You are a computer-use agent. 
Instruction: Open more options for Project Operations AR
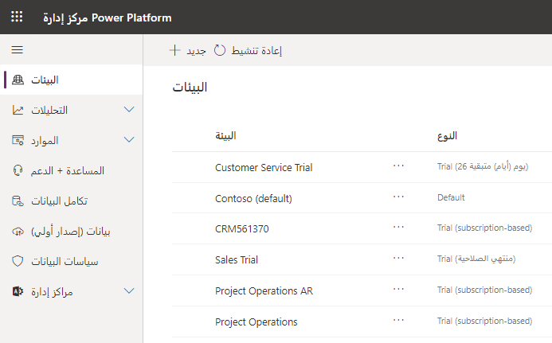[x=398, y=289]
